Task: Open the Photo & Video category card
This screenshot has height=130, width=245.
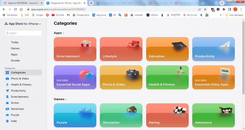Action: point(121,77)
